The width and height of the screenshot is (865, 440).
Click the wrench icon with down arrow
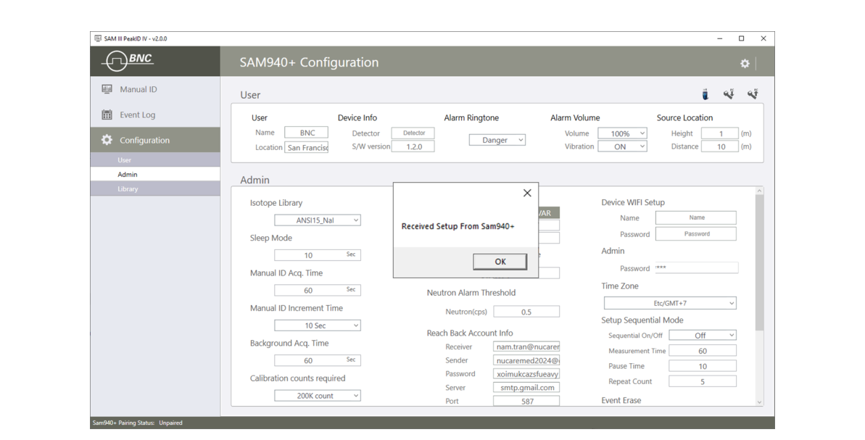pyautogui.click(x=729, y=94)
